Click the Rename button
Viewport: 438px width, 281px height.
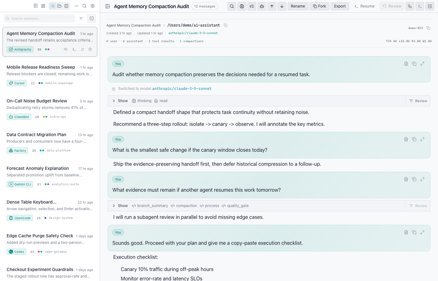[298, 6]
